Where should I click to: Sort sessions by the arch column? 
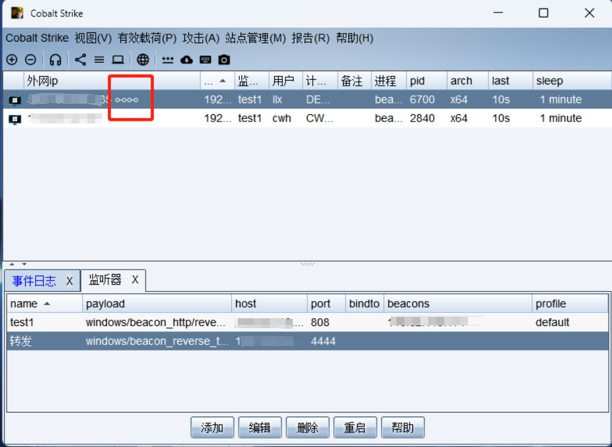467,81
